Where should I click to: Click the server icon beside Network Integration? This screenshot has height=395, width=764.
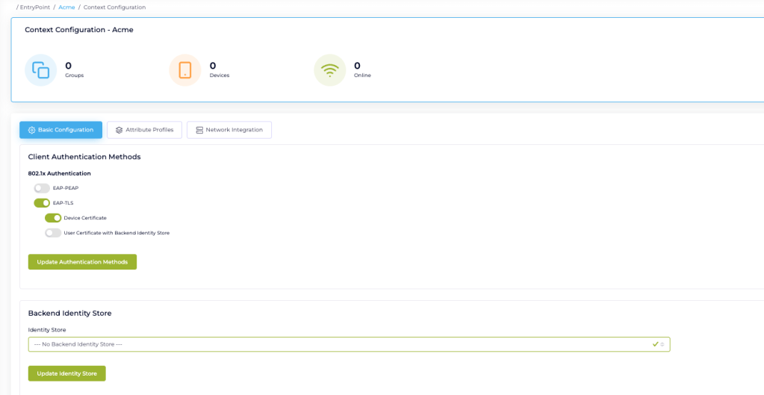(199, 130)
